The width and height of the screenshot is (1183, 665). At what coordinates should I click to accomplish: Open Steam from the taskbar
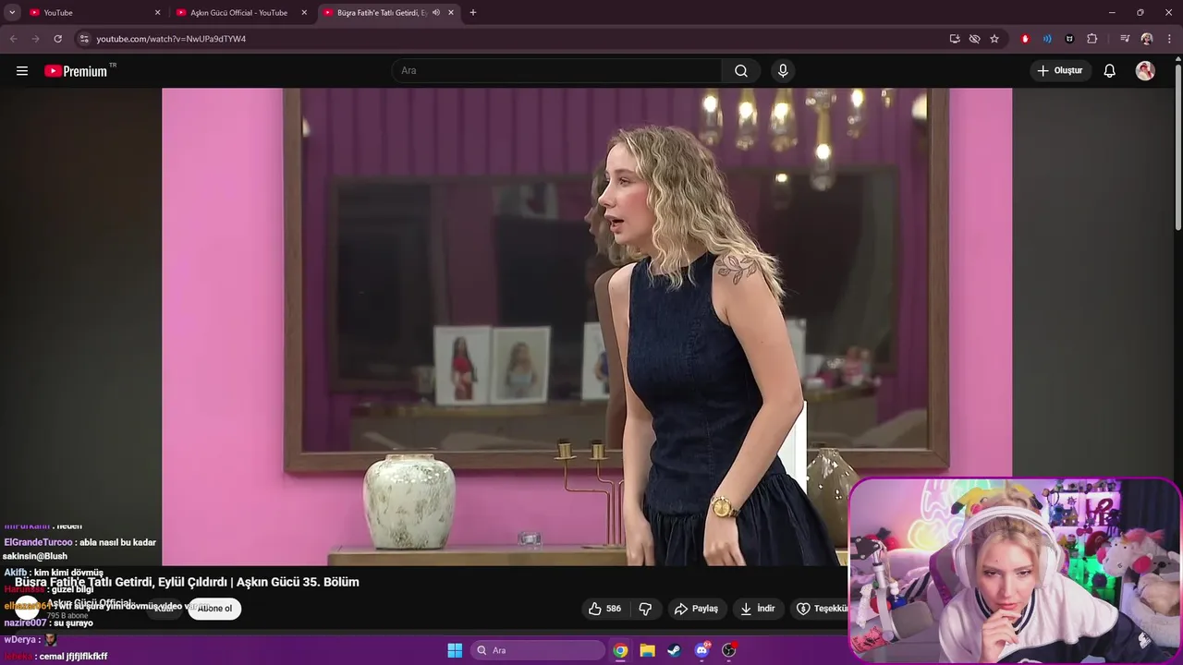(675, 650)
